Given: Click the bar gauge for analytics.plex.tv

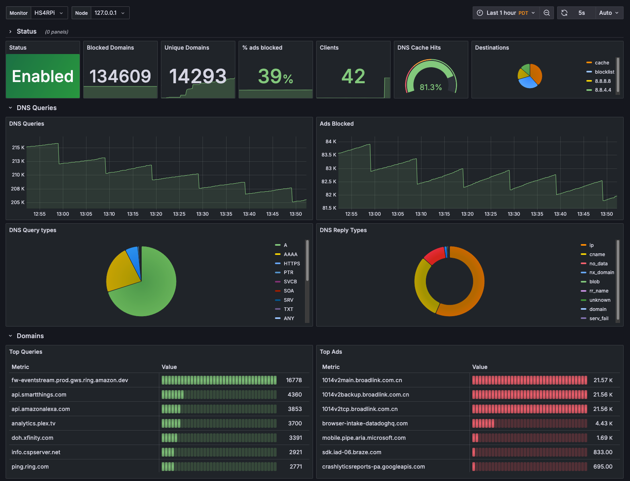Looking at the screenshot, I should pyautogui.click(x=219, y=423).
